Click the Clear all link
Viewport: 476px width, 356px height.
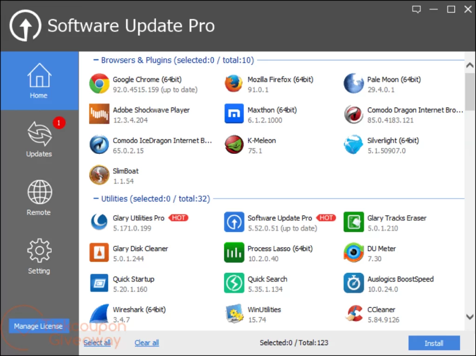[146, 343]
